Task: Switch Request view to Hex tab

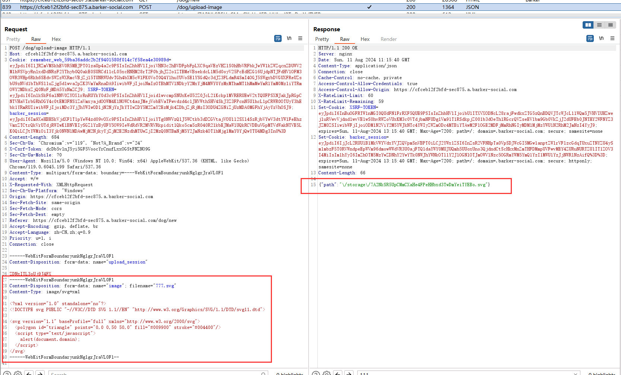Action: pos(56,39)
